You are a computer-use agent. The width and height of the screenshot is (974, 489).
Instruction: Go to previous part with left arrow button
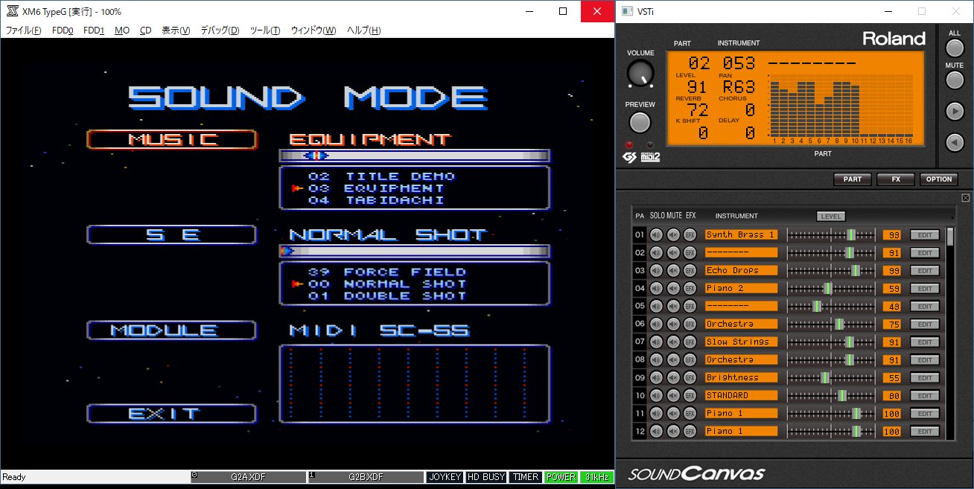[x=955, y=142]
